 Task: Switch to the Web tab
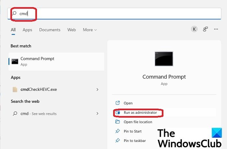click(72, 30)
